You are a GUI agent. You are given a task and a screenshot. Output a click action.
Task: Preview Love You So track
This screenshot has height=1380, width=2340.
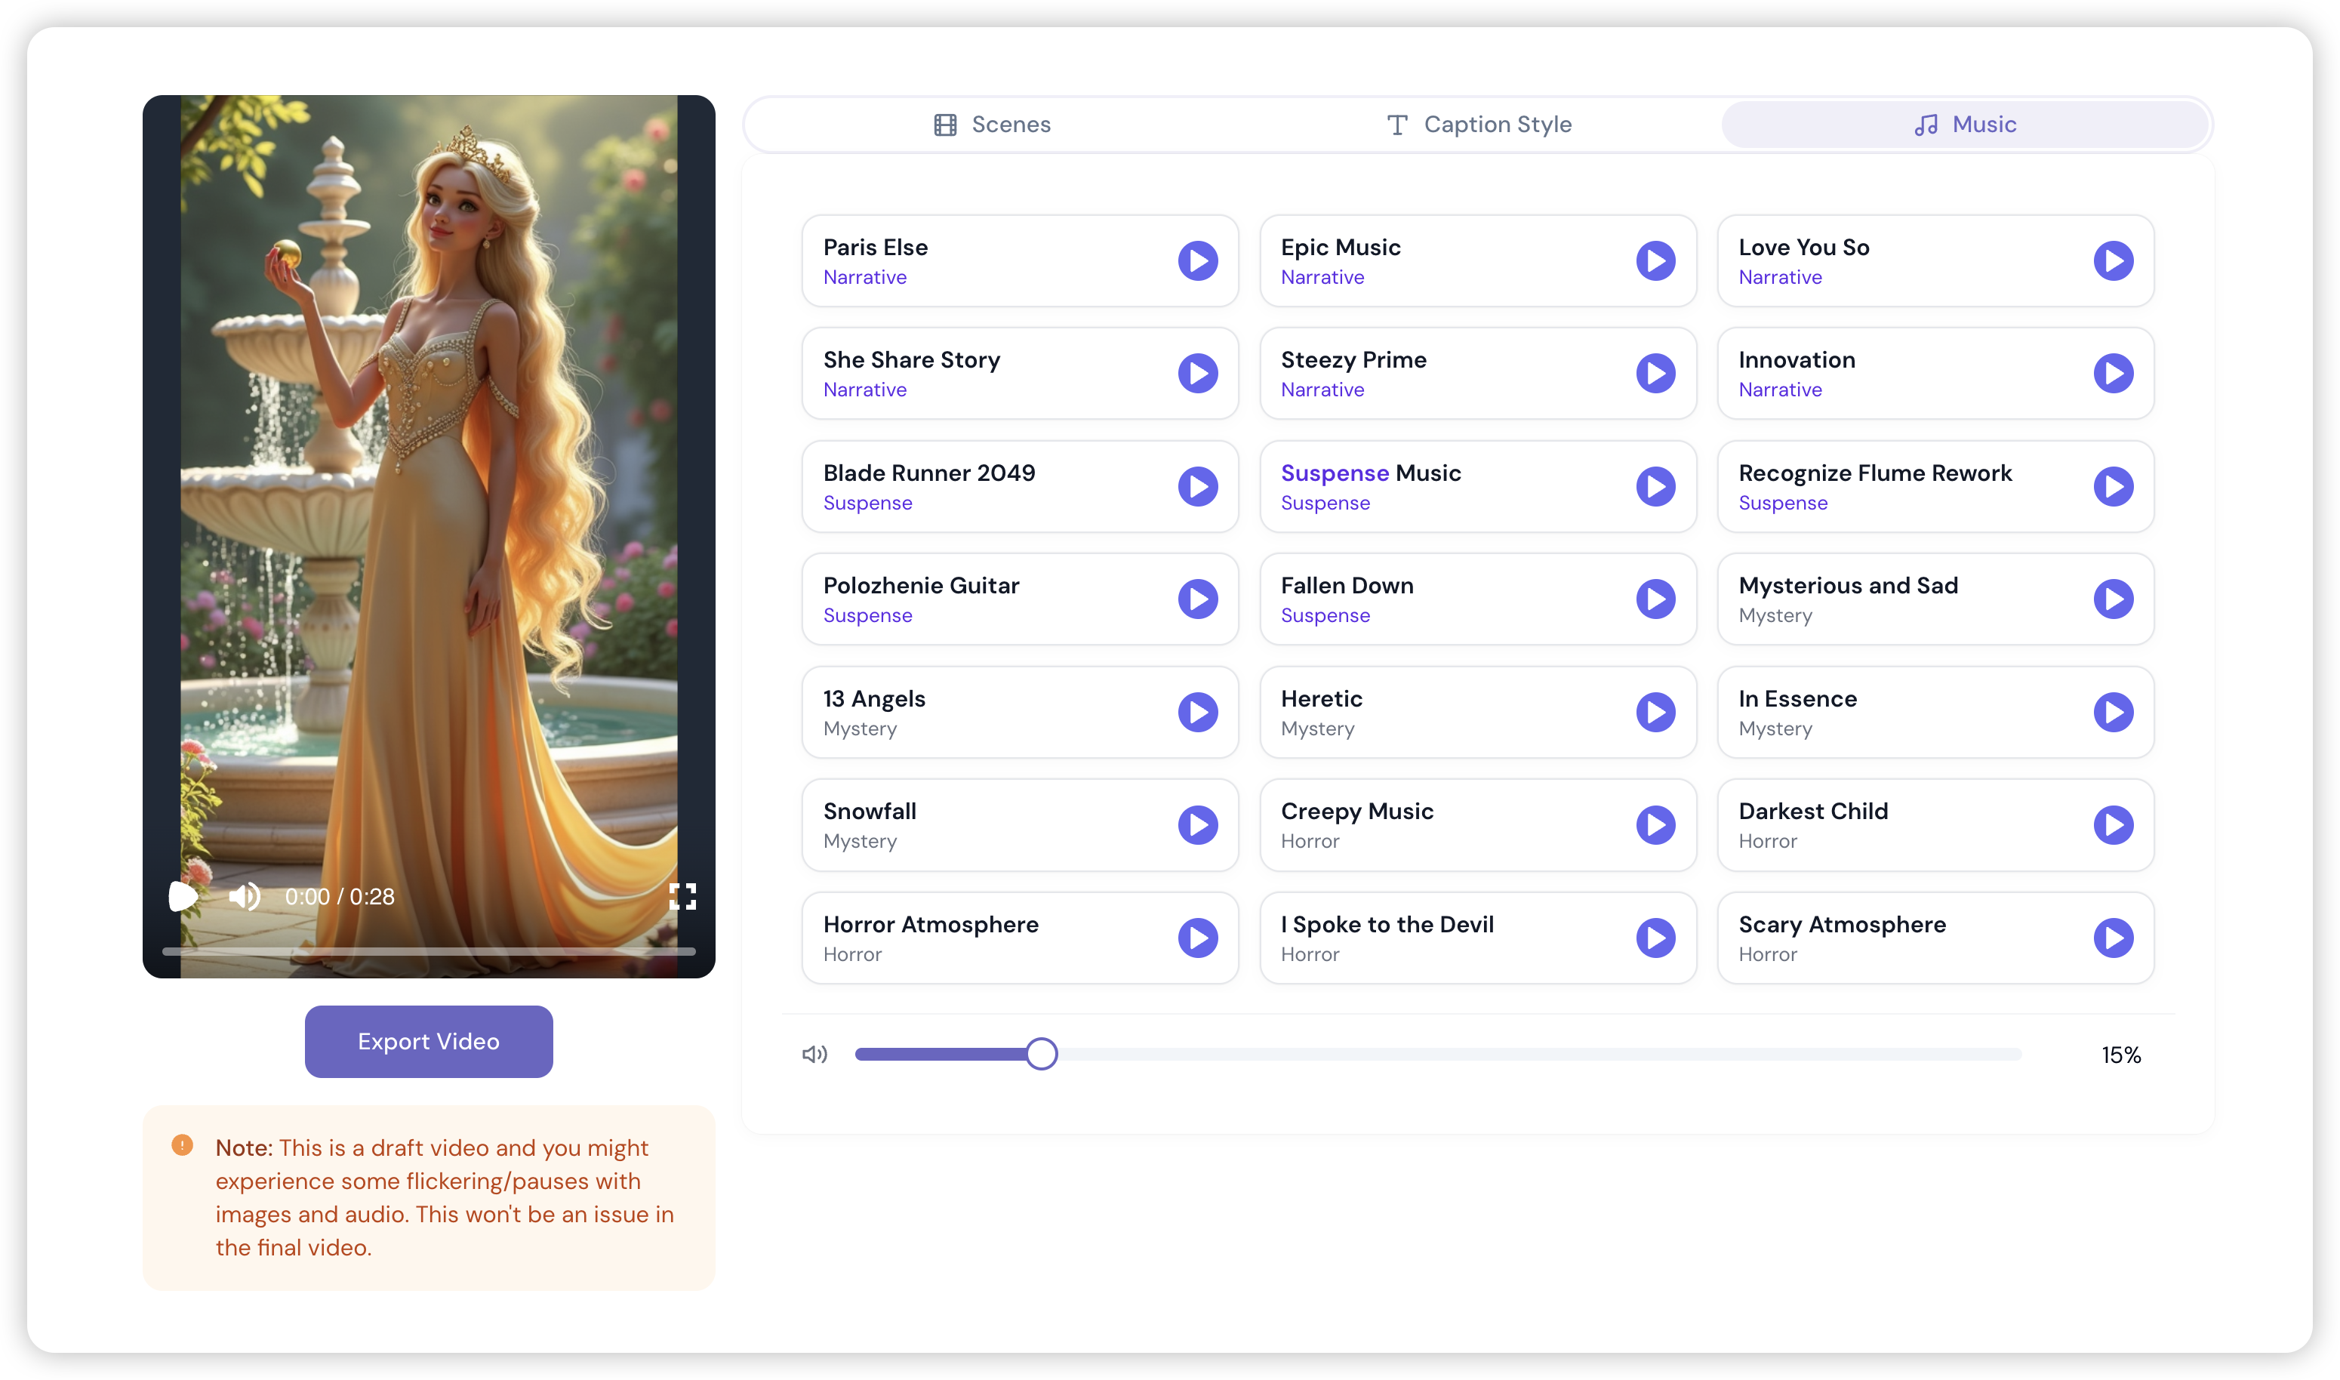tap(2112, 260)
